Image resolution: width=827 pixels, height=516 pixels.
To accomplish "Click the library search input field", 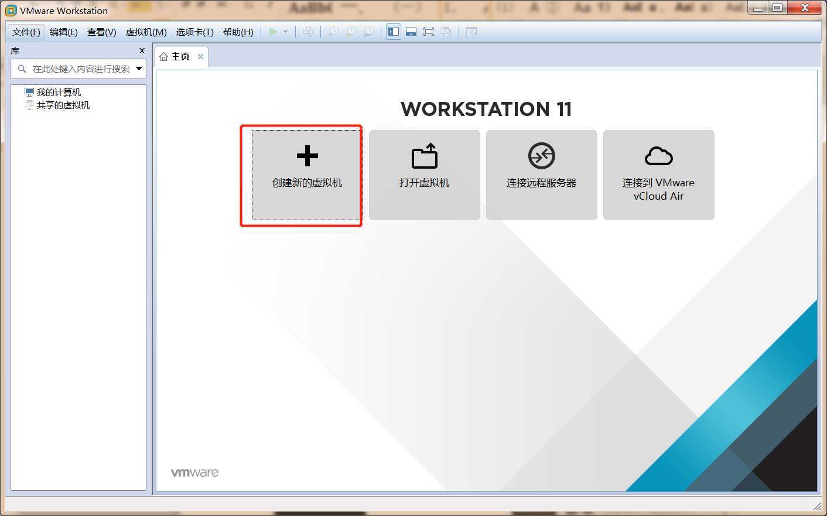I will [x=78, y=69].
